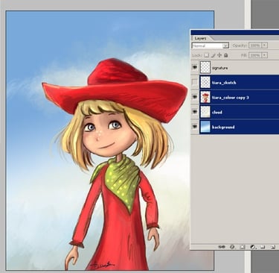279x273 pixels.
Task: Click the background layer thumbnail
Action: click(x=205, y=127)
